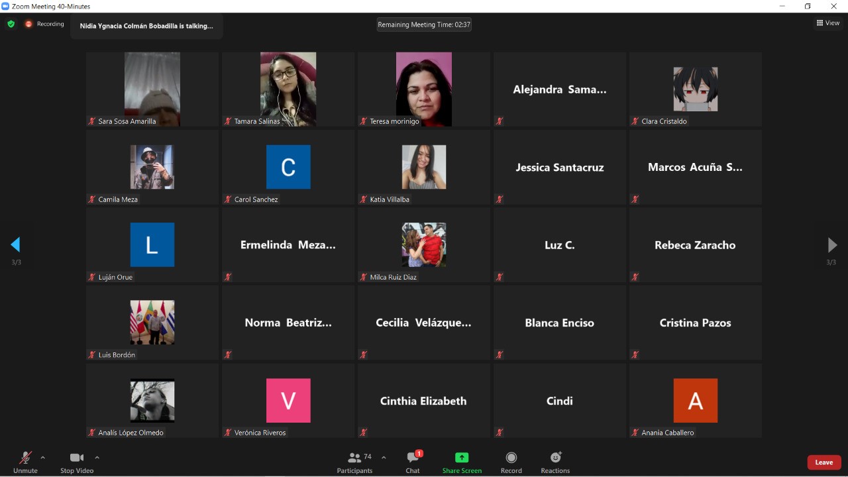Select the Jessica Santacruz participant name

pos(560,168)
